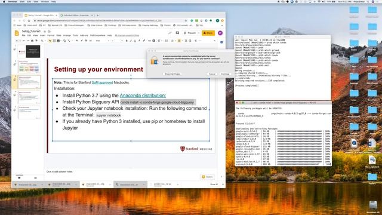Switch to the second Chrome tab
The height and width of the screenshot is (215, 382).
76,16
